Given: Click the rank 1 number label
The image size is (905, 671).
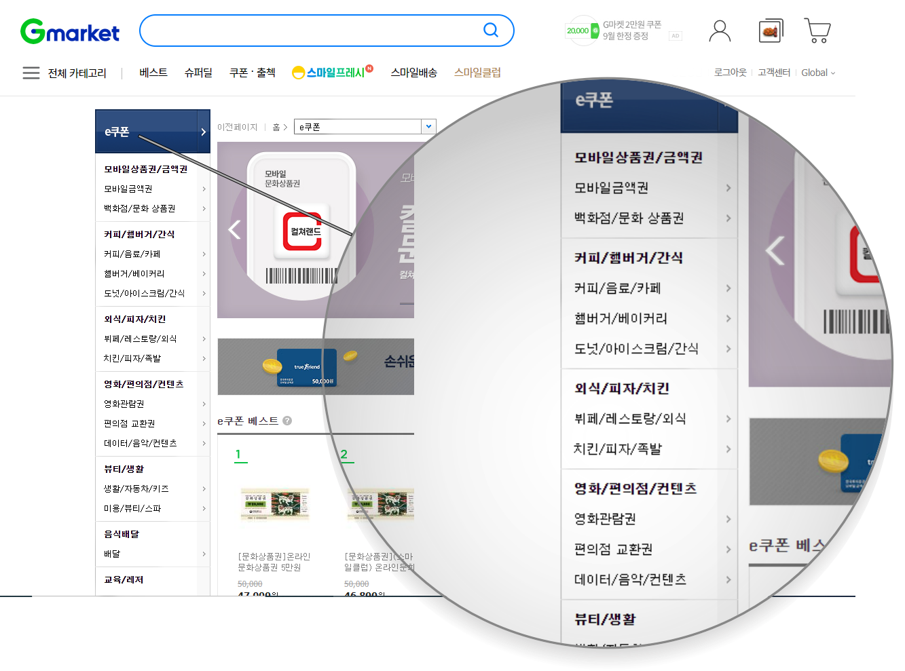Looking at the screenshot, I should tap(238, 455).
